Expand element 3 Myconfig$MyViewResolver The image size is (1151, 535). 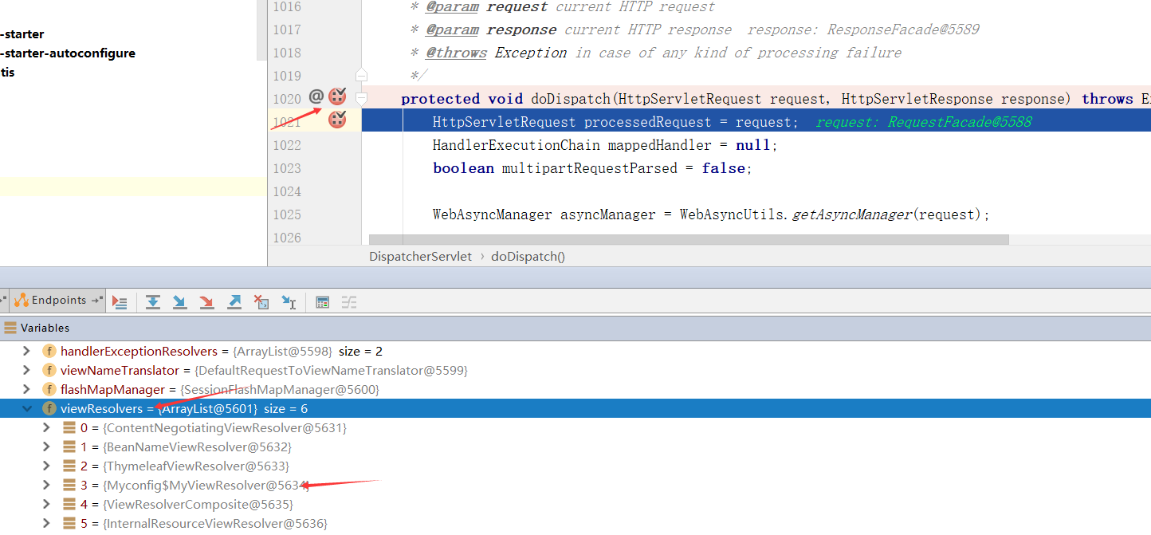click(x=47, y=486)
